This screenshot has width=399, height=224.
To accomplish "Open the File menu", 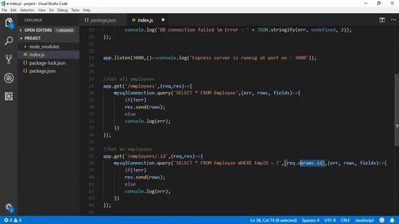I will 4,10.
